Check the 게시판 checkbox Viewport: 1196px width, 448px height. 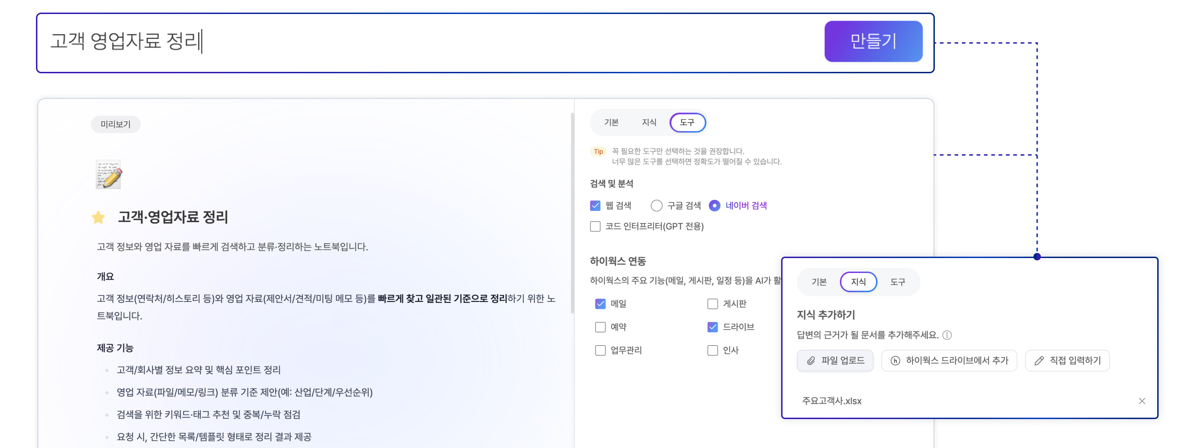(x=712, y=304)
